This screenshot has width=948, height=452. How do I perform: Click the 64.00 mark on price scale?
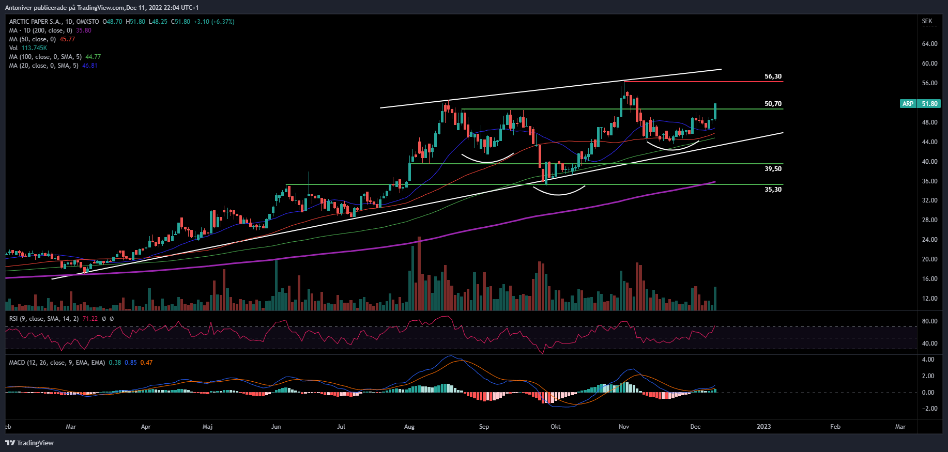pyautogui.click(x=929, y=44)
